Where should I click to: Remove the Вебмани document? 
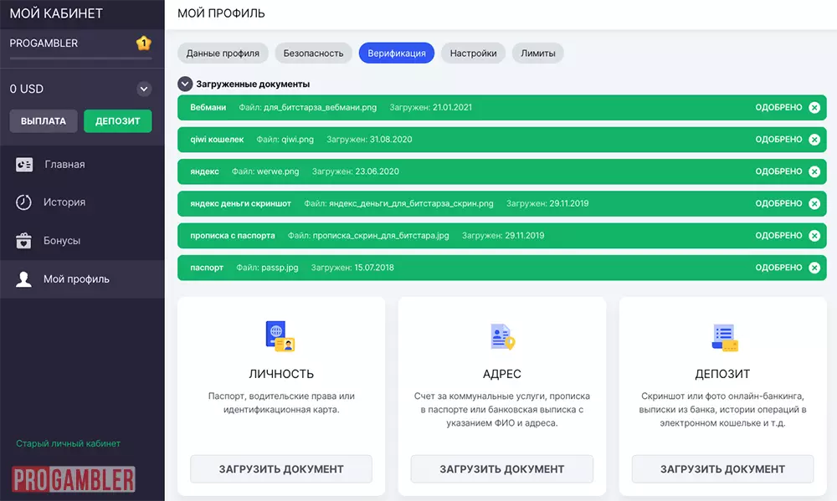click(814, 107)
